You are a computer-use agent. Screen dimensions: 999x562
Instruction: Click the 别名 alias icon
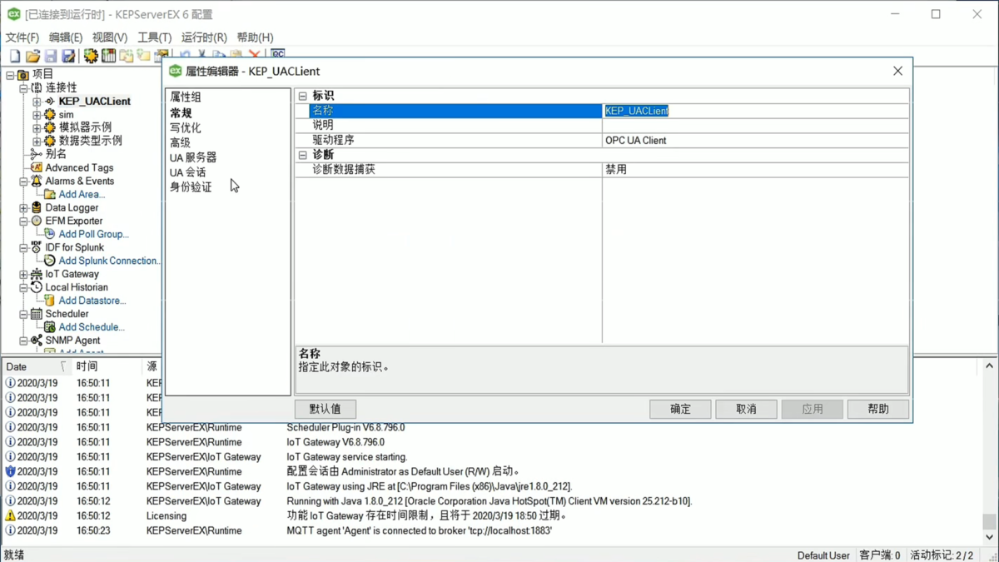pyautogui.click(x=37, y=154)
